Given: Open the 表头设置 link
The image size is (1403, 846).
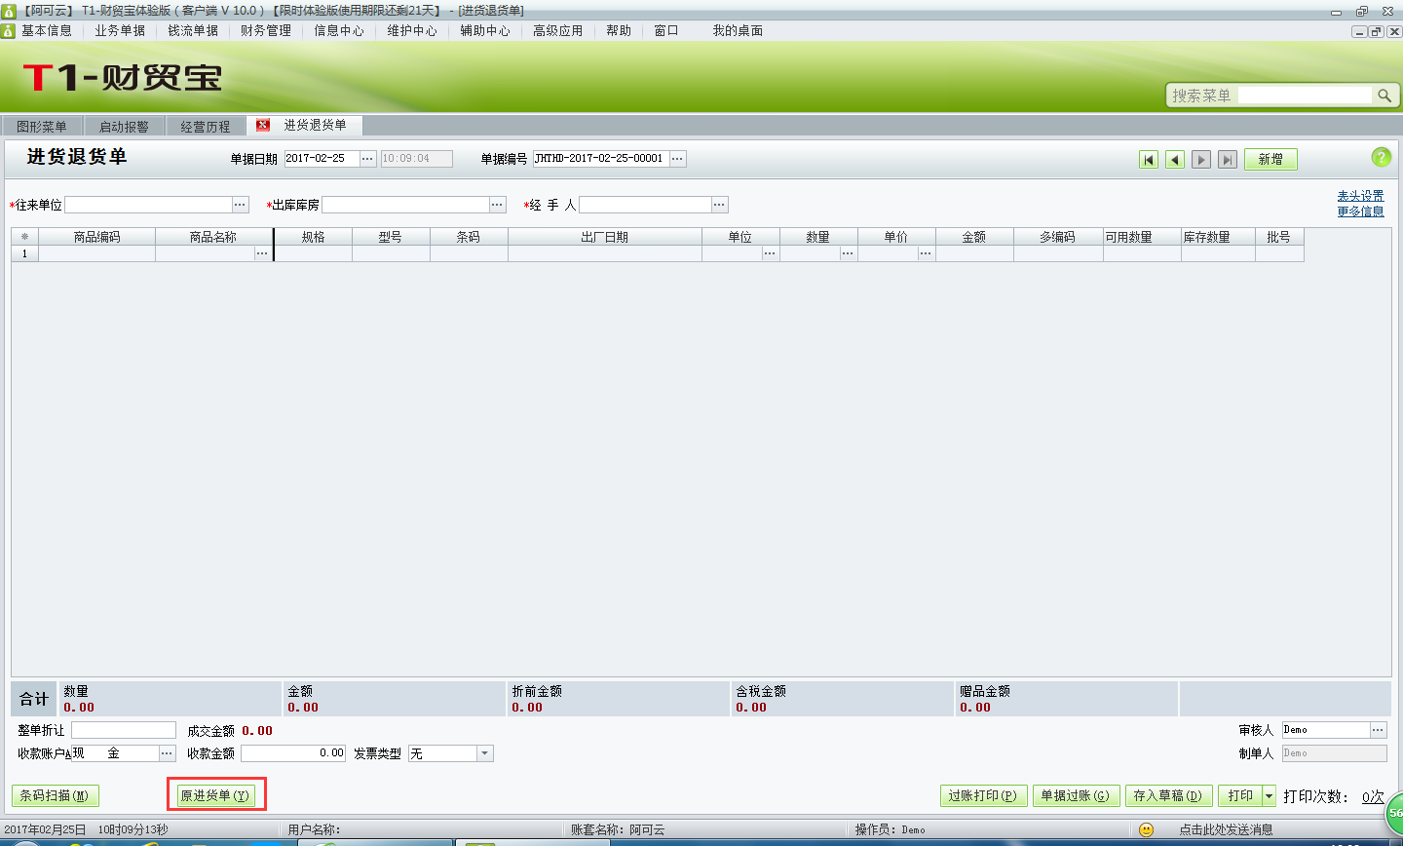Looking at the screenshot, I should tap(1360, 196).
